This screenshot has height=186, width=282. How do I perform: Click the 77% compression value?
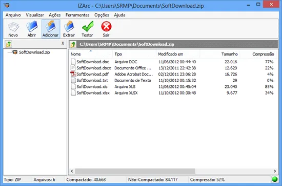269,62
